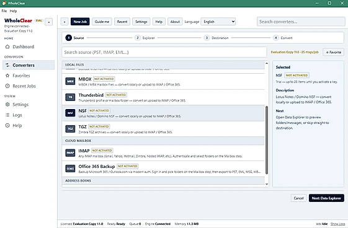Screen dimensions: 348x228
Task: Click the EVAL badge beside WholeClear logo
Action: pos(39,20)
